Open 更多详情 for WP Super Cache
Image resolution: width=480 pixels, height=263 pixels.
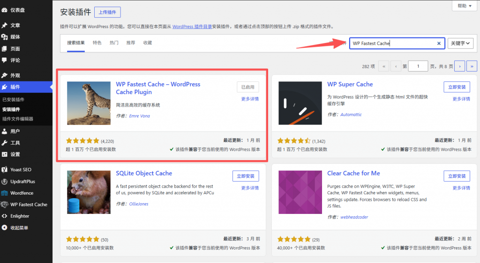(461, 99)
